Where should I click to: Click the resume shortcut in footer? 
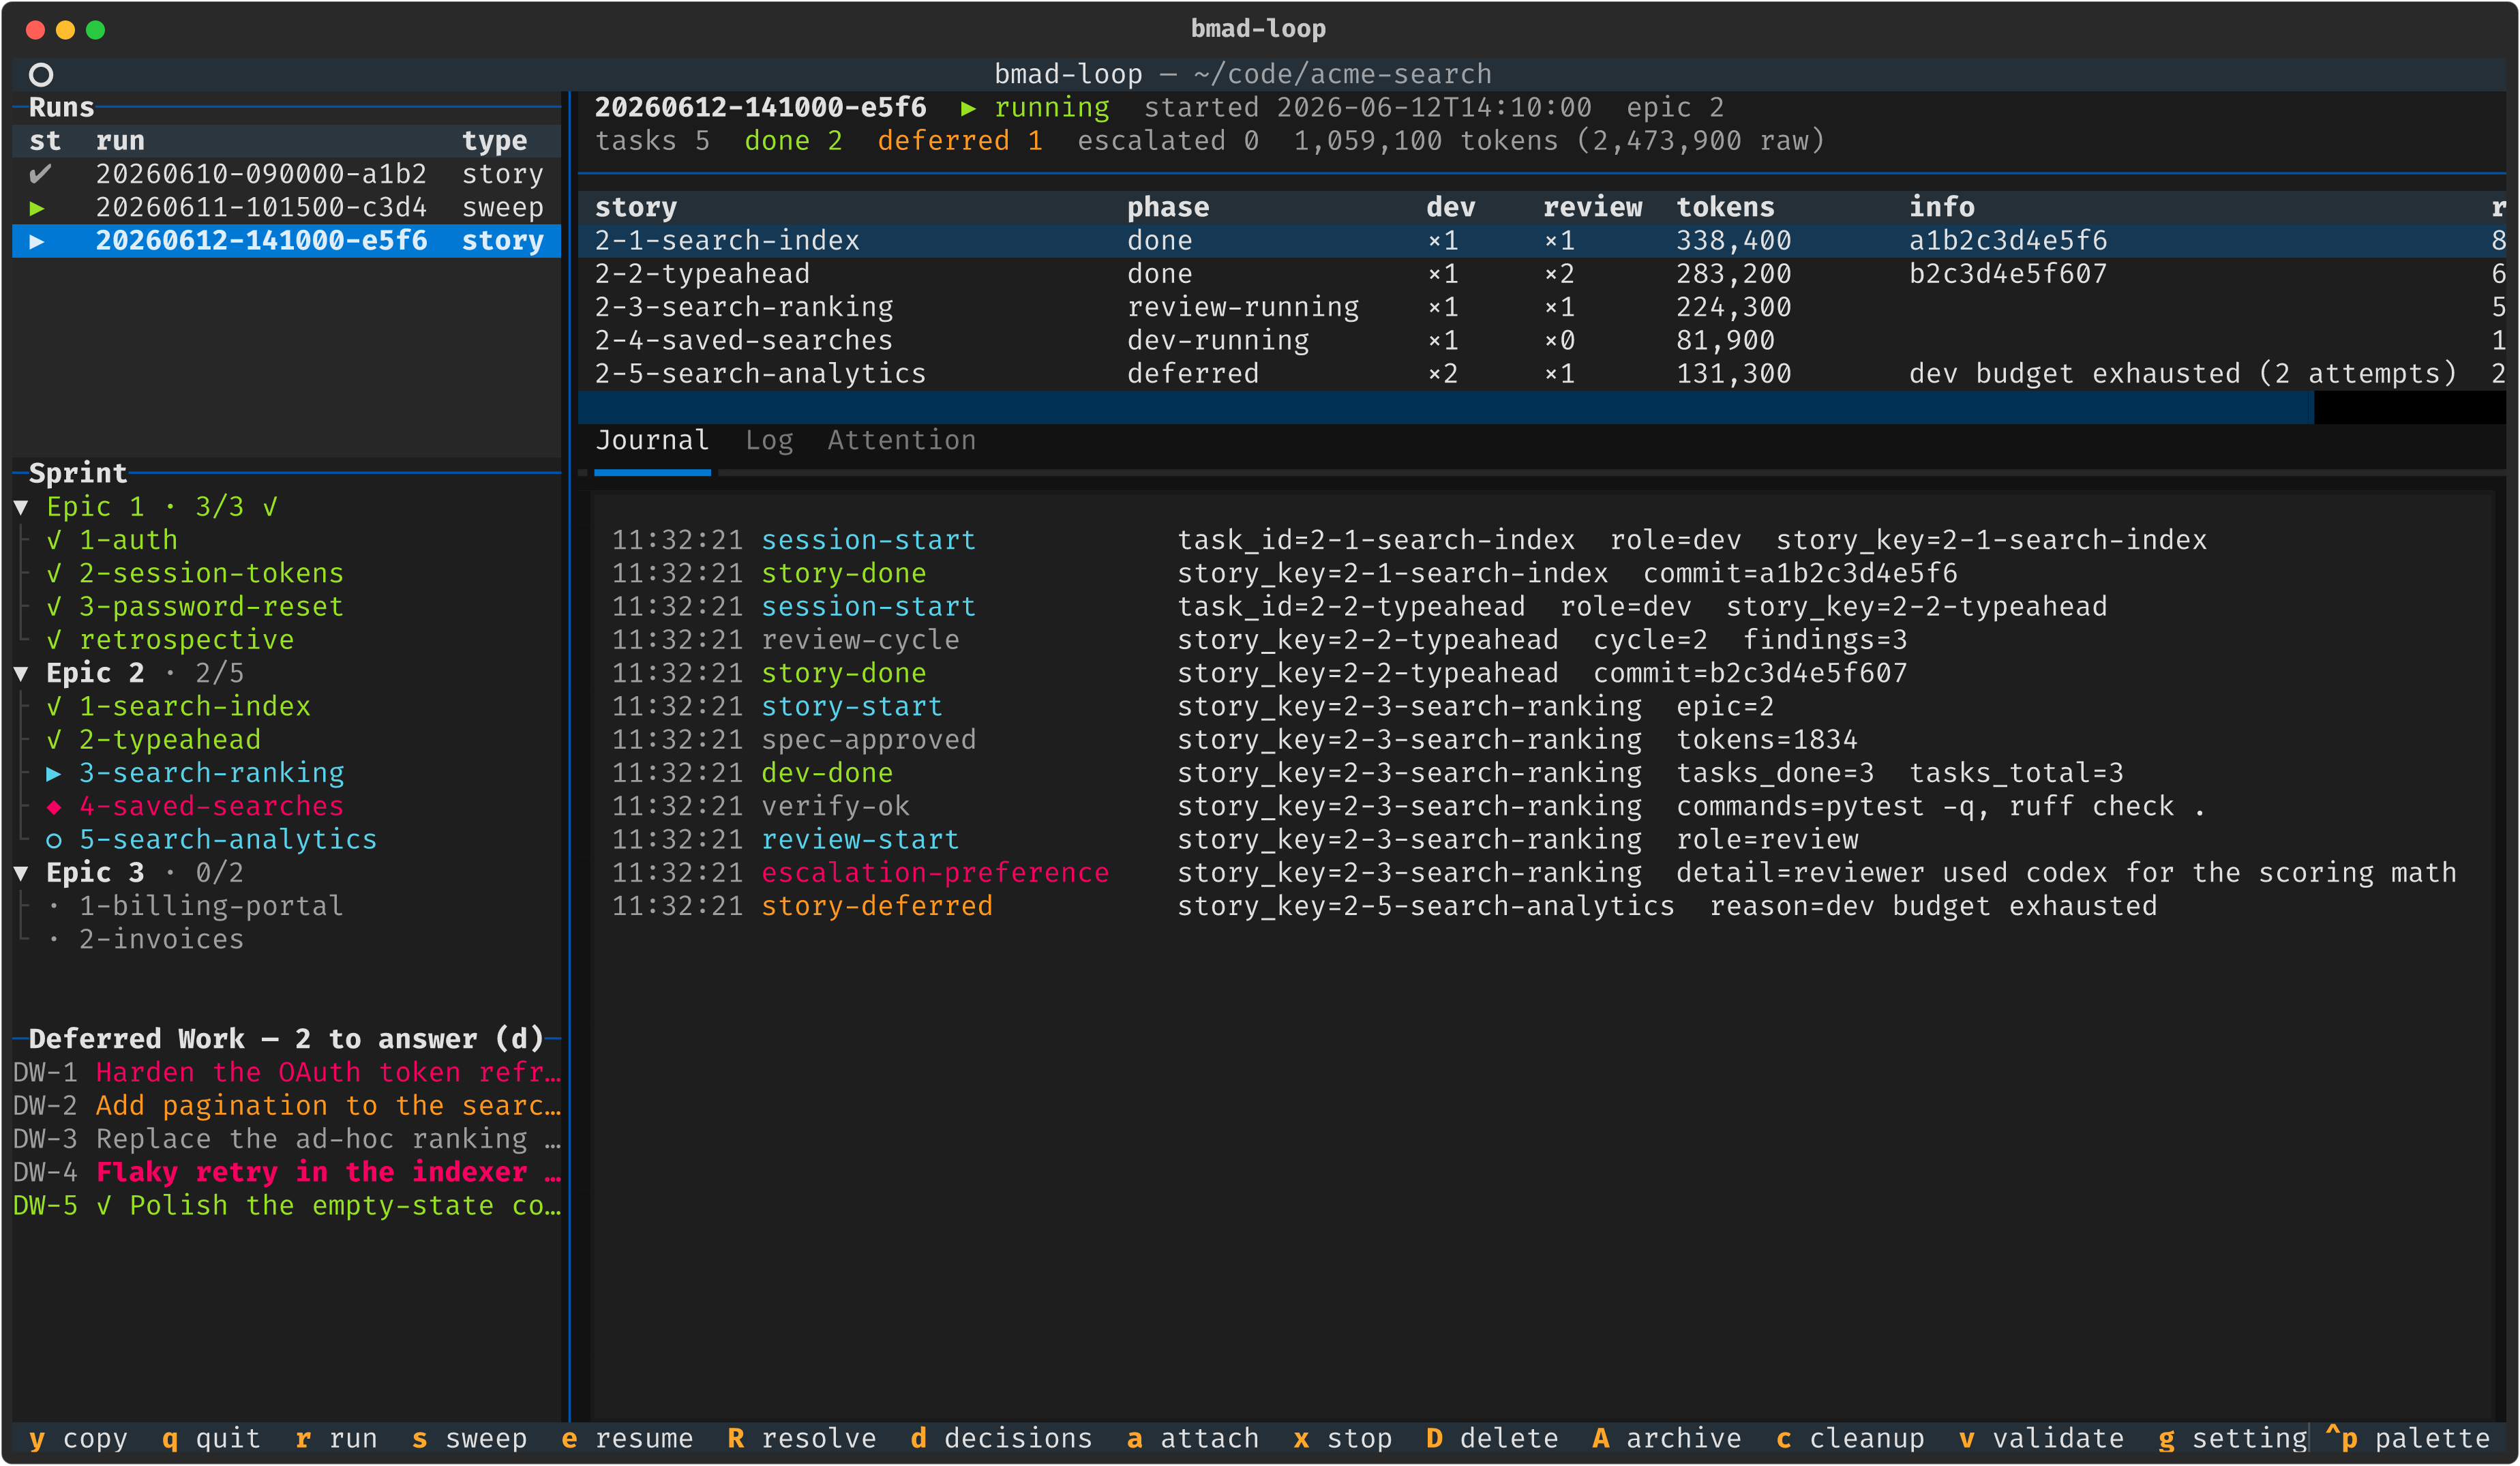[627, 1438]
